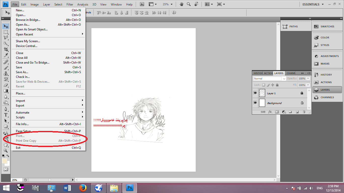Open the Essentials workspace dropdown
This screenshot has height=193, width=344.
pos(313,4)
